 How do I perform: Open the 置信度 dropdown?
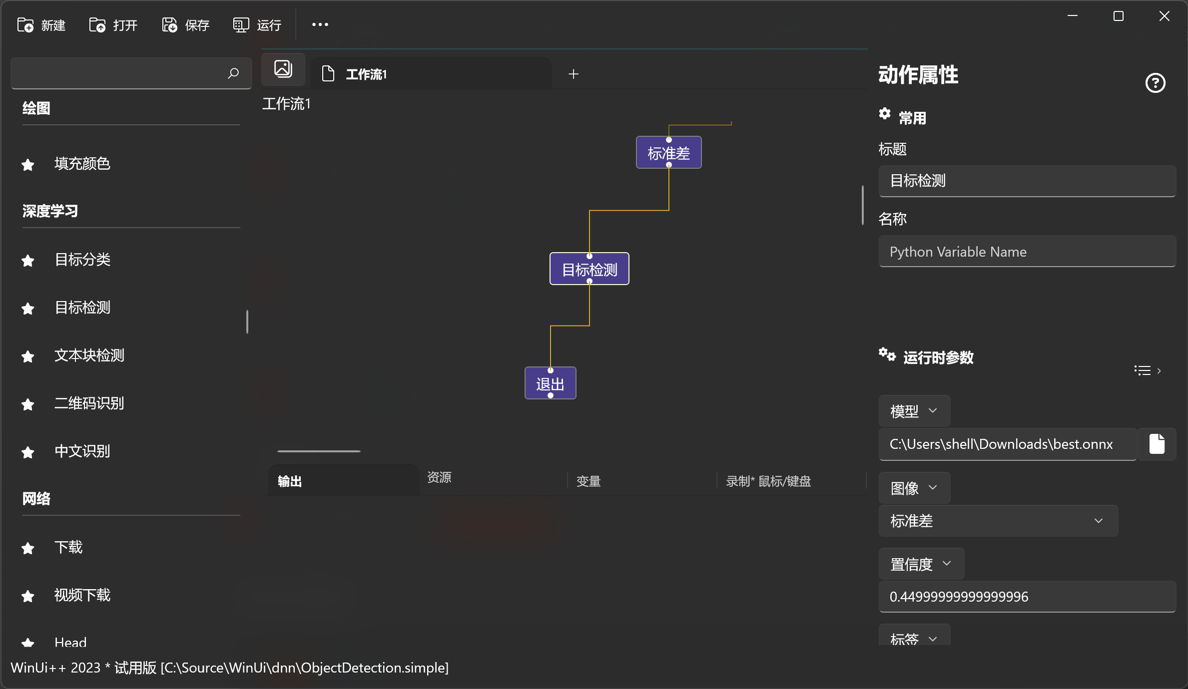921,564
